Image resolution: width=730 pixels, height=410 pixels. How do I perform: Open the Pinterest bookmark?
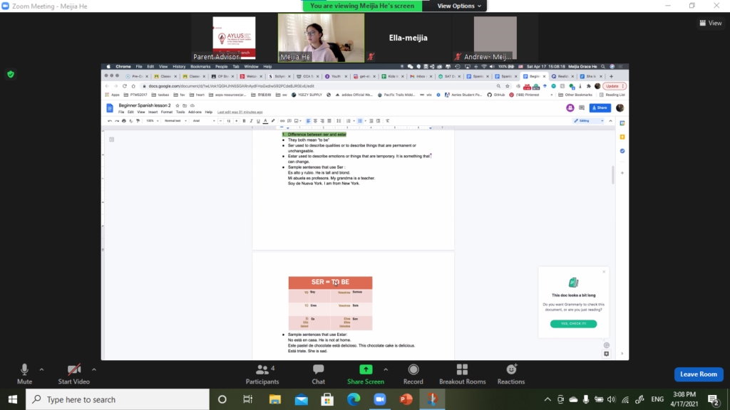tap(524, 95)
